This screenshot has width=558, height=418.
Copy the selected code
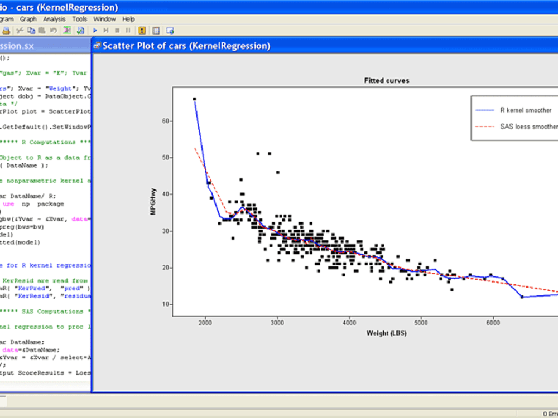click(x=31, y=30)
